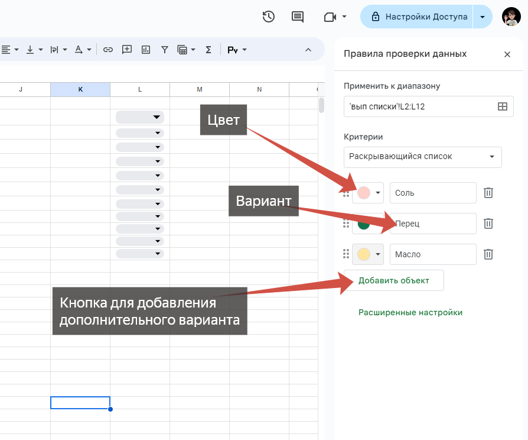Grab the drag handle of Перец row

click(x=346, y=224)
